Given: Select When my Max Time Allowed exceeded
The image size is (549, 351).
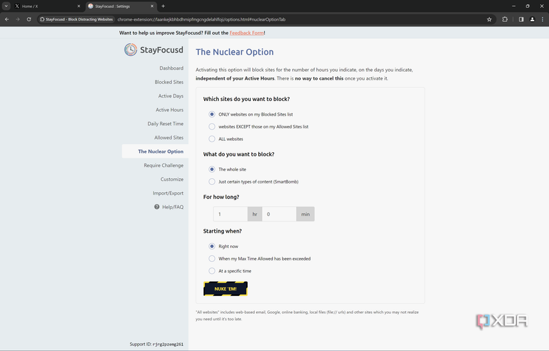Looking at the screenshot, I should [212, 259].
